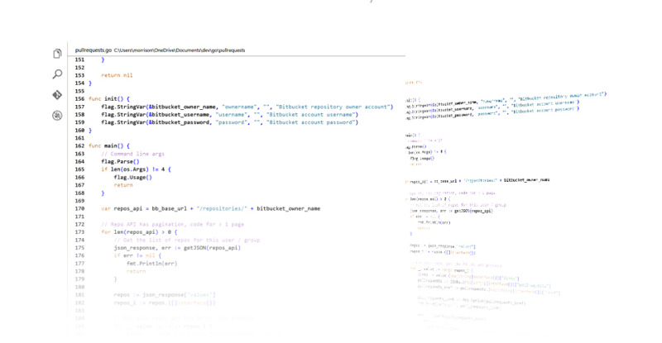Image resolution: width=662 pixels, height=343 pixels.
Task: Click line number 154 in the gutter
Action: click(x=79, y=83)
